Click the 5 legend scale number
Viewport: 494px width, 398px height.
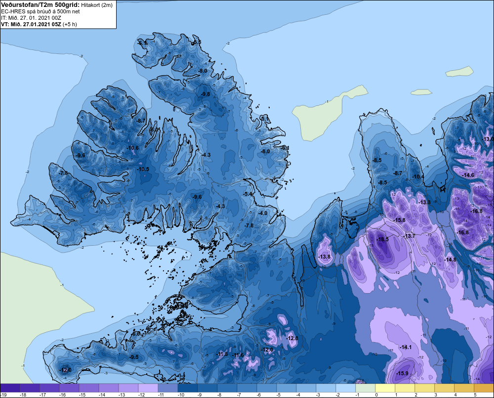(475, 395)
